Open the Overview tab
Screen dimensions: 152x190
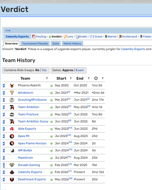click(11, 44)
